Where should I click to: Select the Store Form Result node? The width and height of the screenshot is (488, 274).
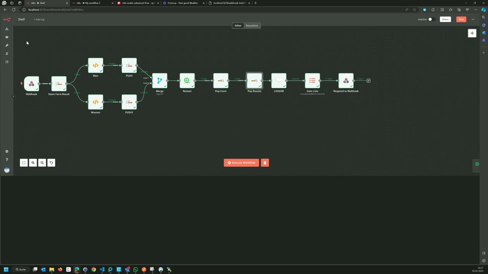(x=59, y=84)
